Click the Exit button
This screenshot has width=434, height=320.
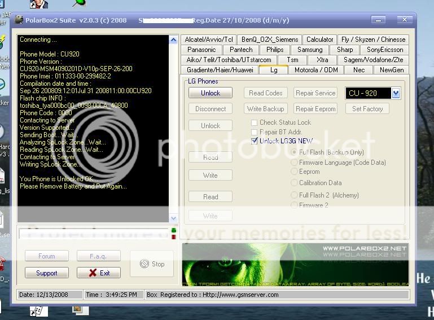(x=99, y=273)
